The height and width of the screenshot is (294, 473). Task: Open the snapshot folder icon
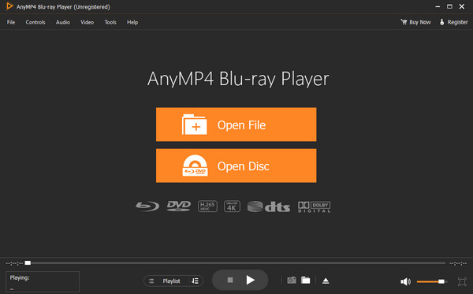pyautogui.click(x=306, y=280)
